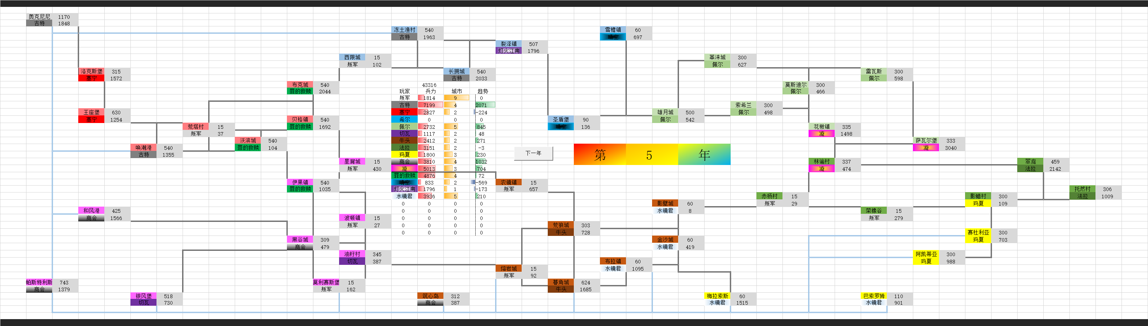Image resolution: width=1148 pixels, height=326 pixels.
Task: Select the 赛杜利亚 city cell
Action: [x=978, y=233]
